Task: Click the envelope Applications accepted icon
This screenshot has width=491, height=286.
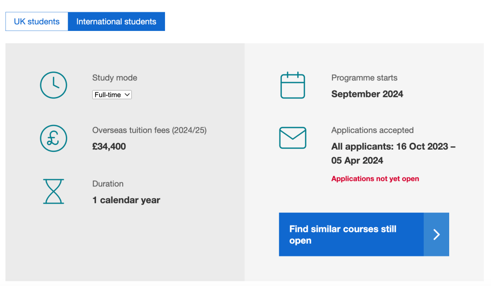Action: 293,138
